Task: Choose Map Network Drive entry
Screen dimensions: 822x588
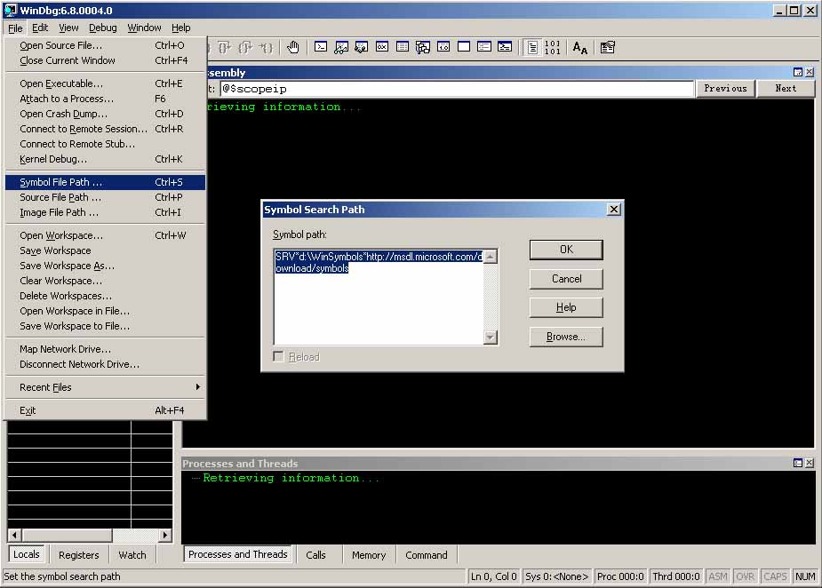Action: (x=105, y=349)
